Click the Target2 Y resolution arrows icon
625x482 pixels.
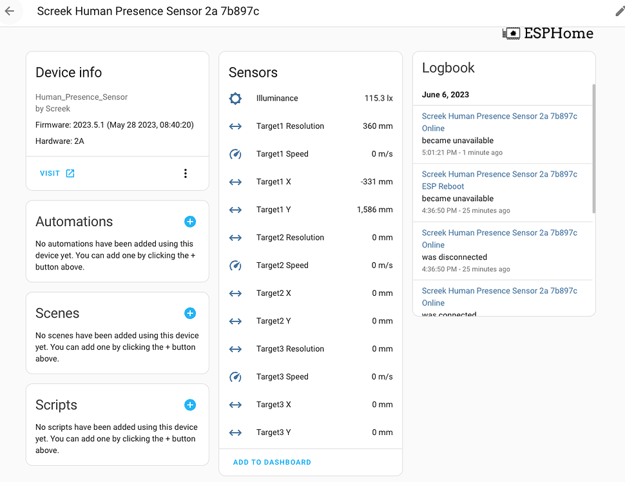(235, 321)
